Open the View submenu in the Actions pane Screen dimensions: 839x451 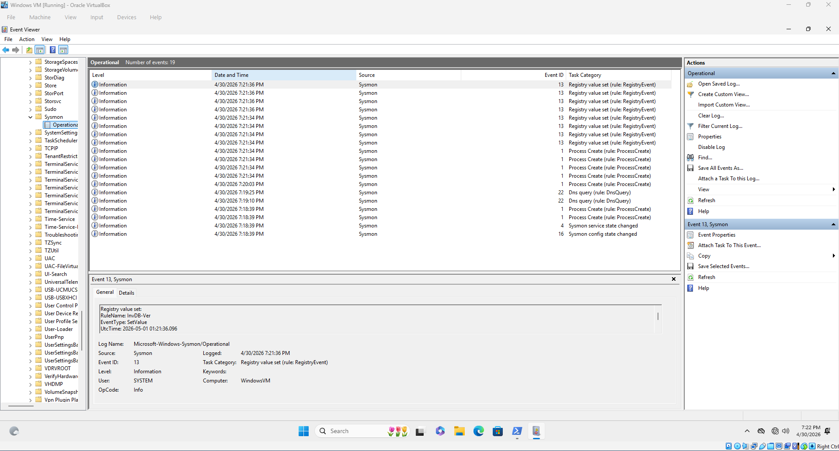[761, 189]
